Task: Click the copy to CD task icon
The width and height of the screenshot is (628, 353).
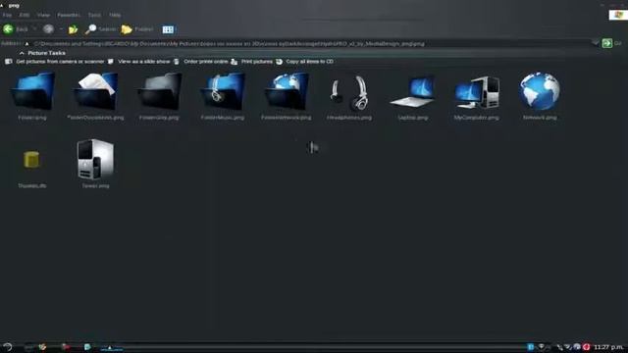Action: click(279, 62)
